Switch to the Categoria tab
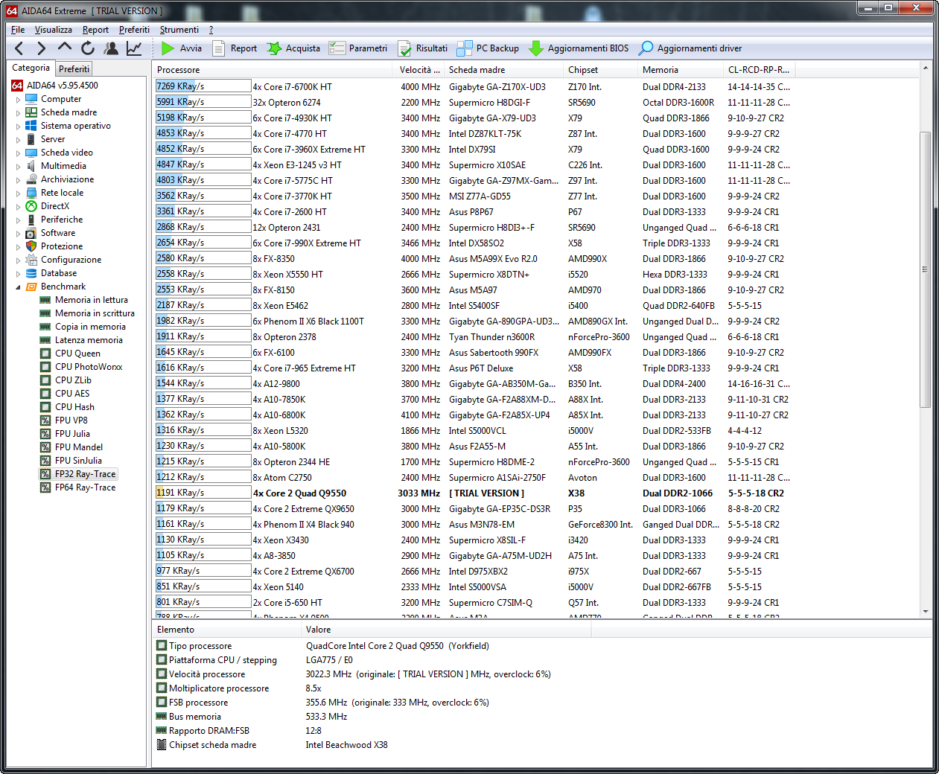The height and width of the screenshot is (774, 939). coord(31,68)
